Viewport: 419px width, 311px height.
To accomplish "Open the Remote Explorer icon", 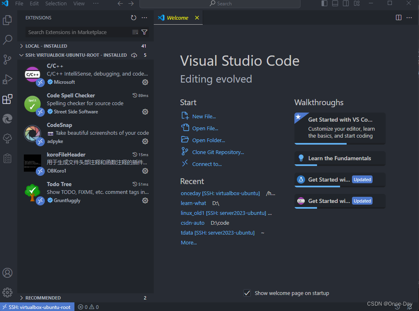I will click(7, 119).
